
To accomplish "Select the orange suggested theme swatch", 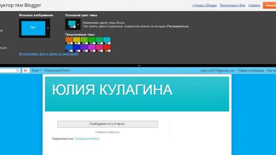I will click(69, 40).
